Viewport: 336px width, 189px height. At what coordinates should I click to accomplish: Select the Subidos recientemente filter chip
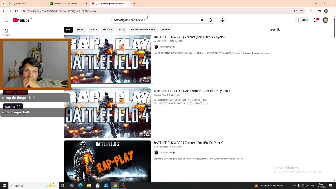pos(143,30)
